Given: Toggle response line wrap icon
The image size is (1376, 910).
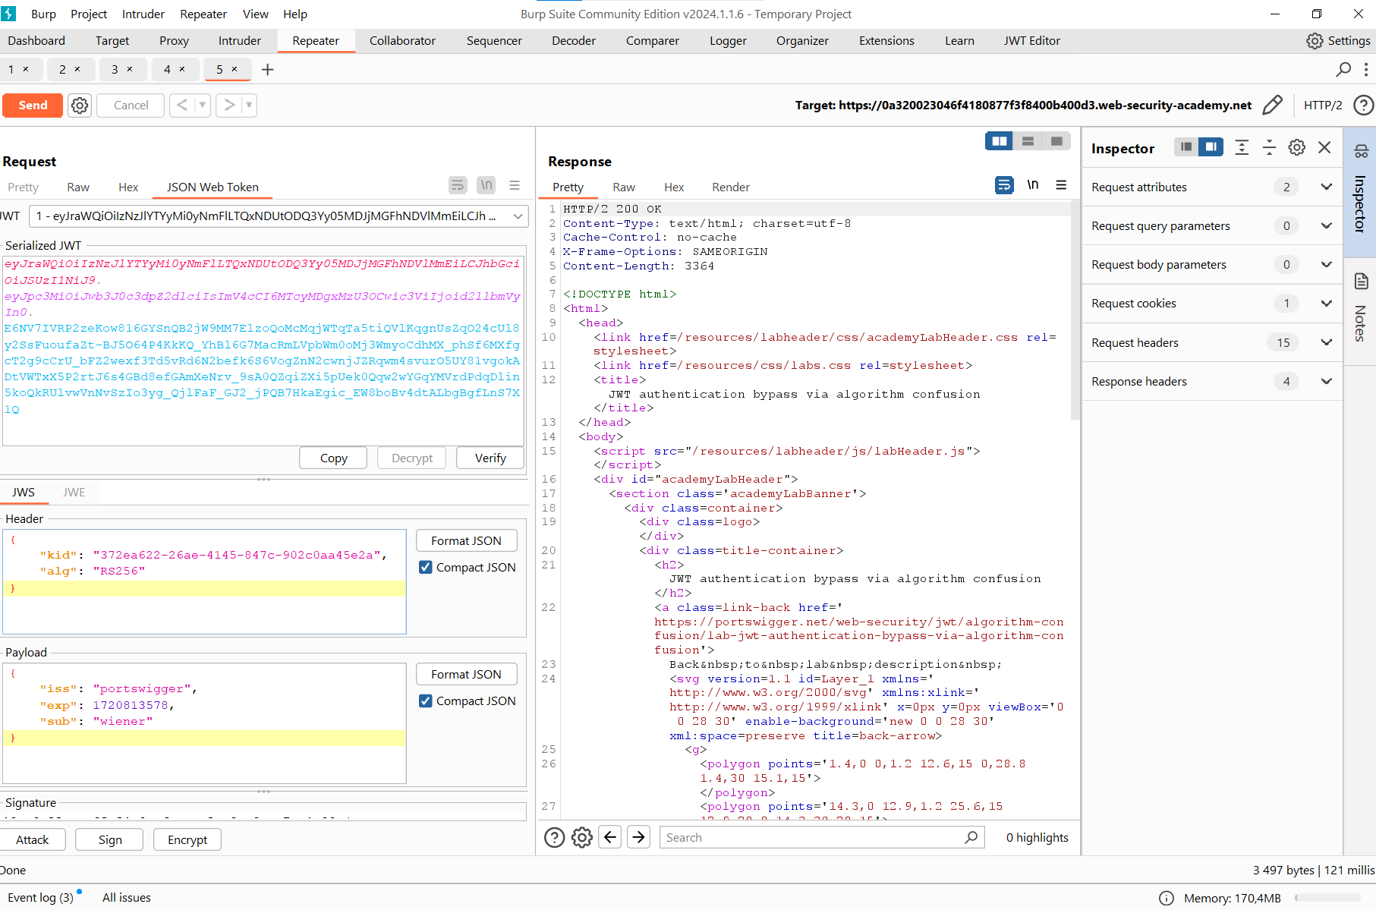Looking at the screenshot, I should [x=1004, y=185].
